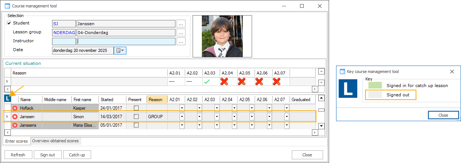Click the Key course management tool title icon
Viewport: 461px width, 163px height.
click(x=342, y=71)
